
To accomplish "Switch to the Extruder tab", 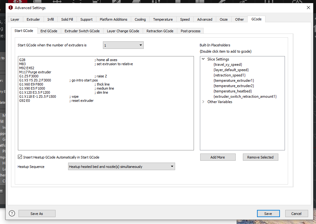I will tap(33, 19).
